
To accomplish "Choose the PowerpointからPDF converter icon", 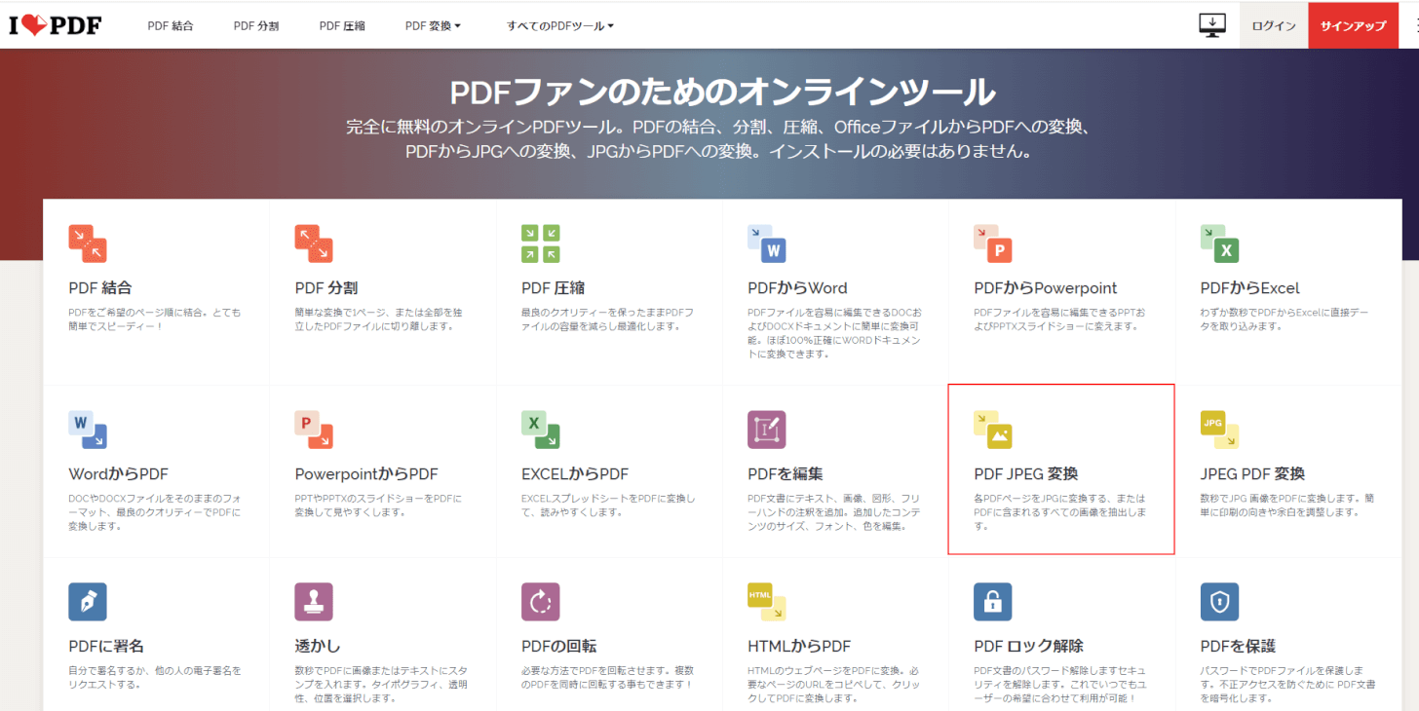I will click(x=314, y=430).
